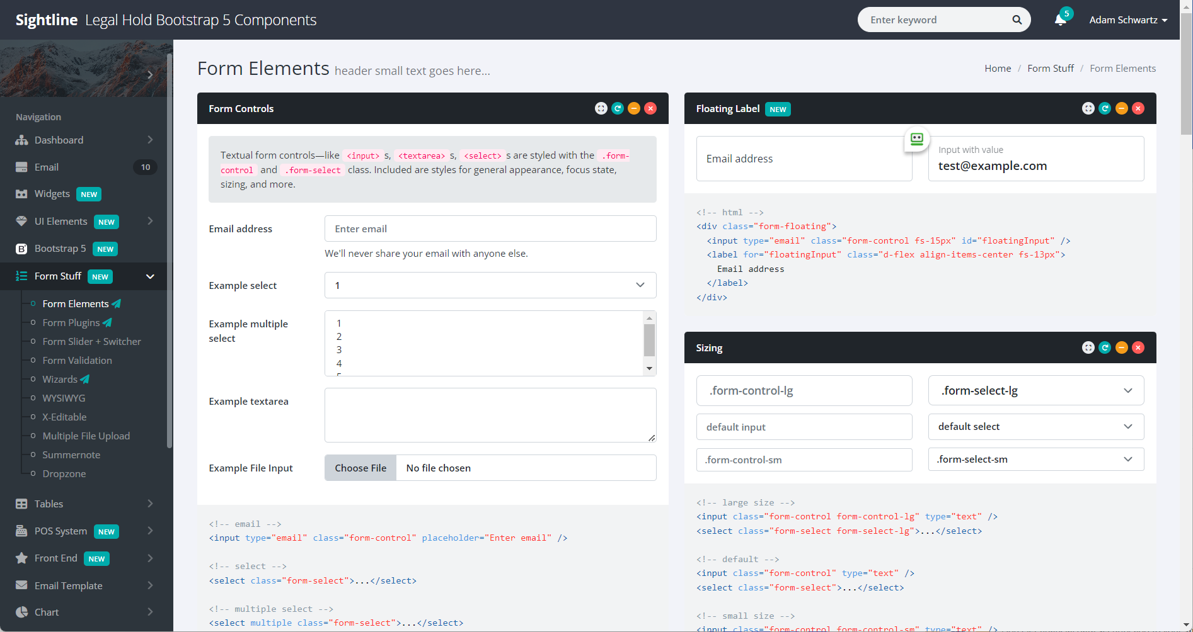
Task: Click the search magnifier icon
Action: (x=1017, y=20)
